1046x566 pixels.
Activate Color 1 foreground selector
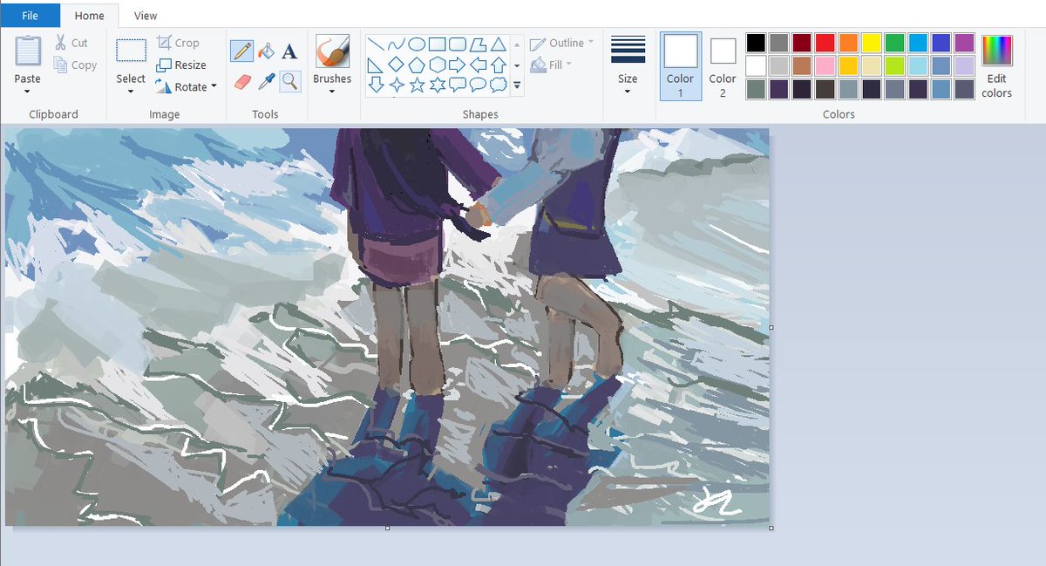click(681, 66)
